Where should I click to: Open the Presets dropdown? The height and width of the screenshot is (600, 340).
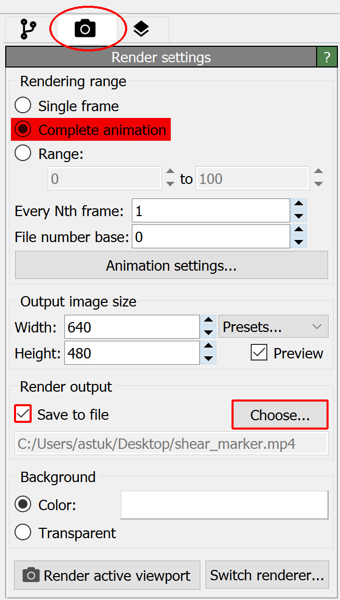(x=273, y=327)
